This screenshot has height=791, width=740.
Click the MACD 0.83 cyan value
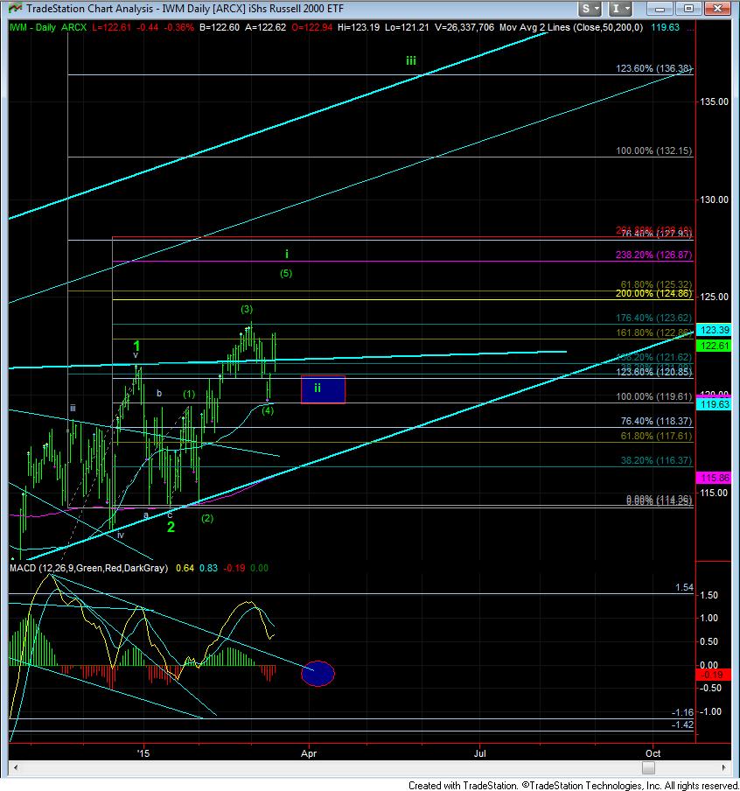coord(208,568)
